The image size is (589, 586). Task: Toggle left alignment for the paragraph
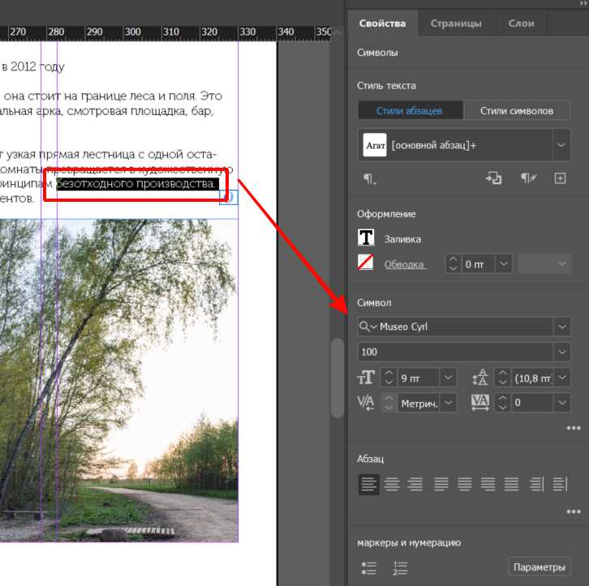pos(368,485)
